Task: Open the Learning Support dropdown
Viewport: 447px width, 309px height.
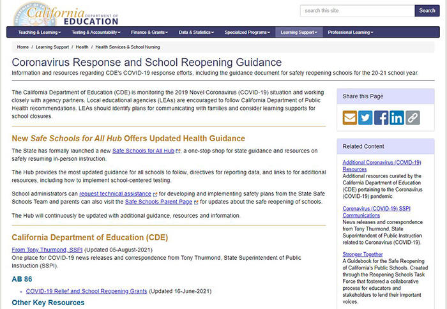Action: (299, 32)
